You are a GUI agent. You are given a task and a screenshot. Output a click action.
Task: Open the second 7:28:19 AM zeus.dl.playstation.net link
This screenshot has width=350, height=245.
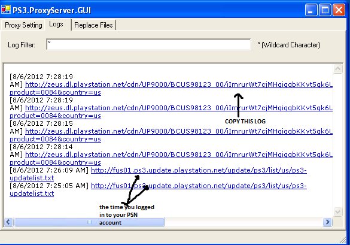click(x=179, y=108)
